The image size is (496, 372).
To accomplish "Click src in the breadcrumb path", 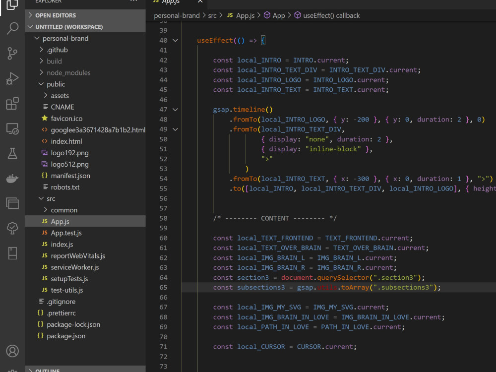I will pyautogui.click(x=212, y=15).
